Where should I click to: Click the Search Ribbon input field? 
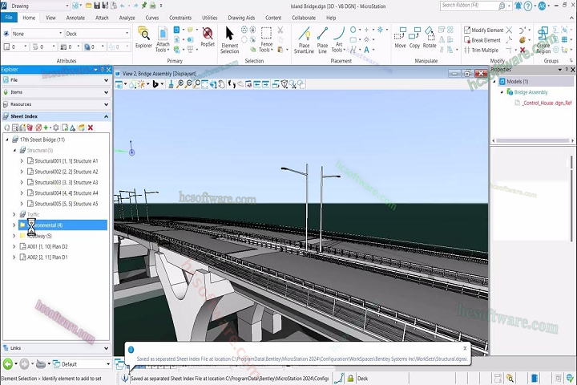(469, 6)
